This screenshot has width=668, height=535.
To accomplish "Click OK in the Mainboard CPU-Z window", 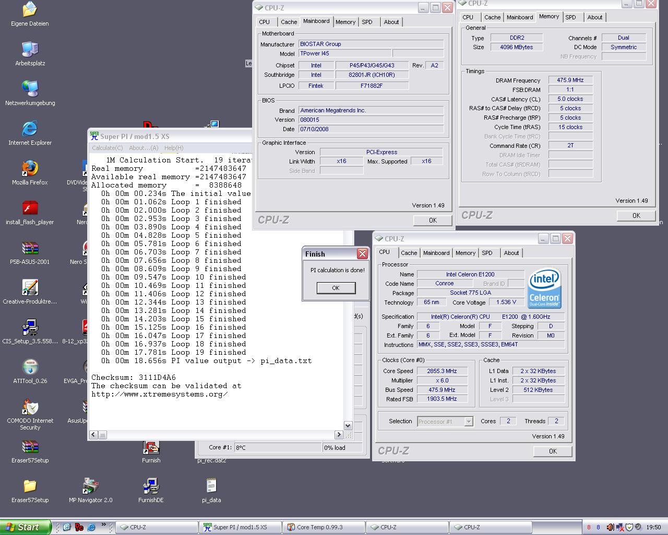I will point(433,220).
